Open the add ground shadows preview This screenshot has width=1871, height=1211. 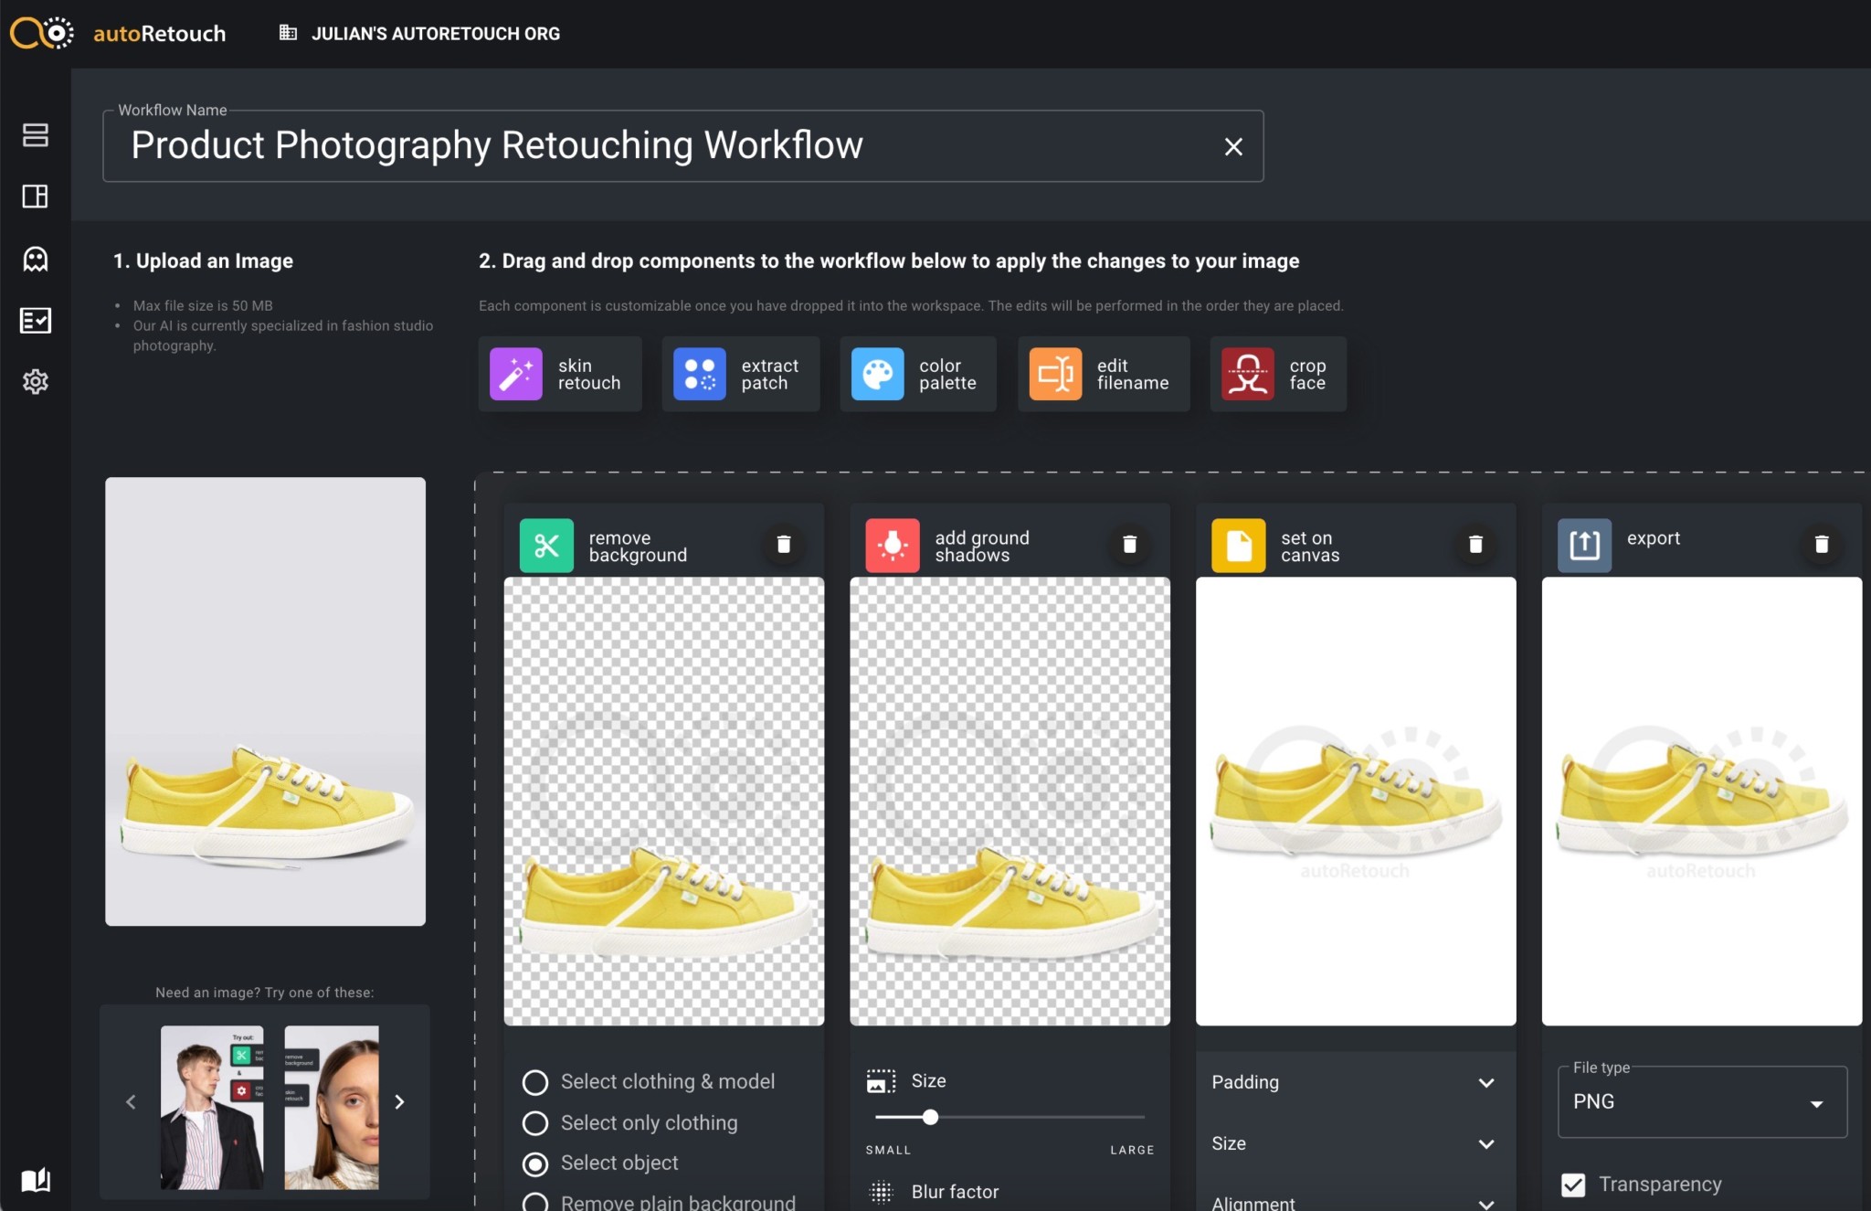coord(1009,801)
